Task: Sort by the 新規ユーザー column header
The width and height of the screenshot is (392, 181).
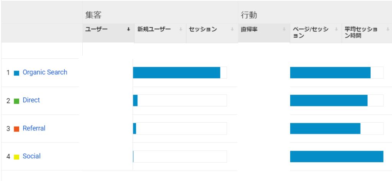Action: pyautogui.click(x=154, y=29)
